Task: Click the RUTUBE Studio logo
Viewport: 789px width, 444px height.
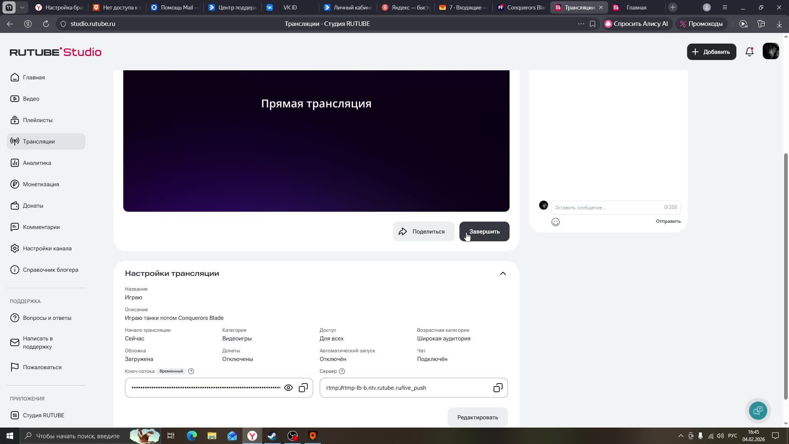Action: pos(55,52)
